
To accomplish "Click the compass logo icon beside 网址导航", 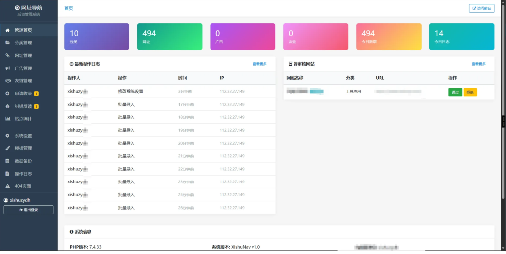I will click(x=17, y=8).
